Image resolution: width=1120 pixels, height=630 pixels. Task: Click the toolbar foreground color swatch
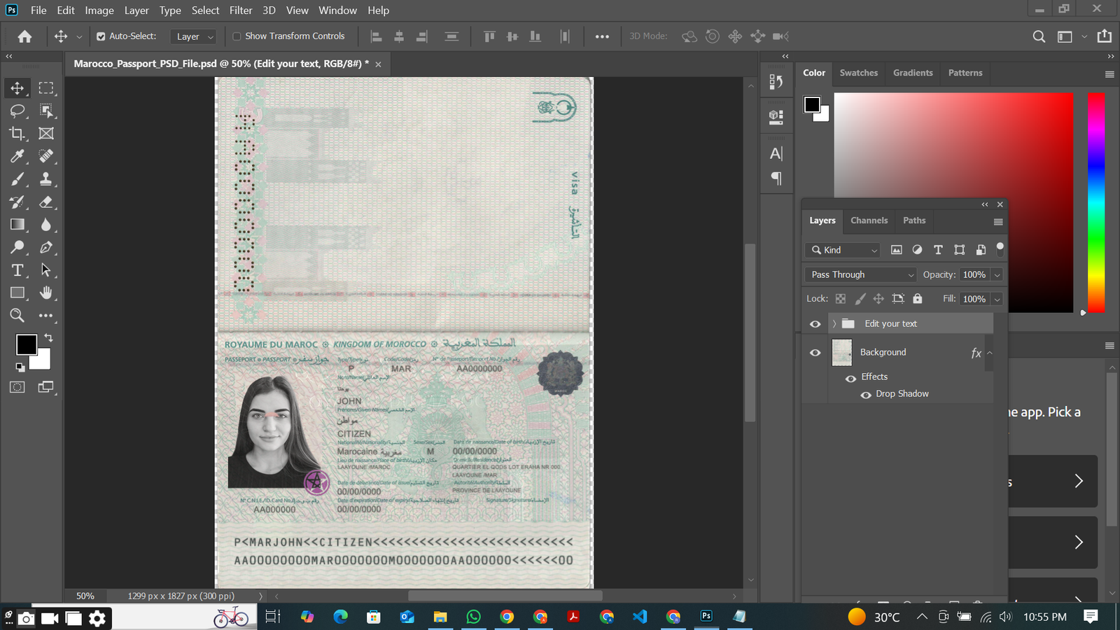tap(27, 344)
